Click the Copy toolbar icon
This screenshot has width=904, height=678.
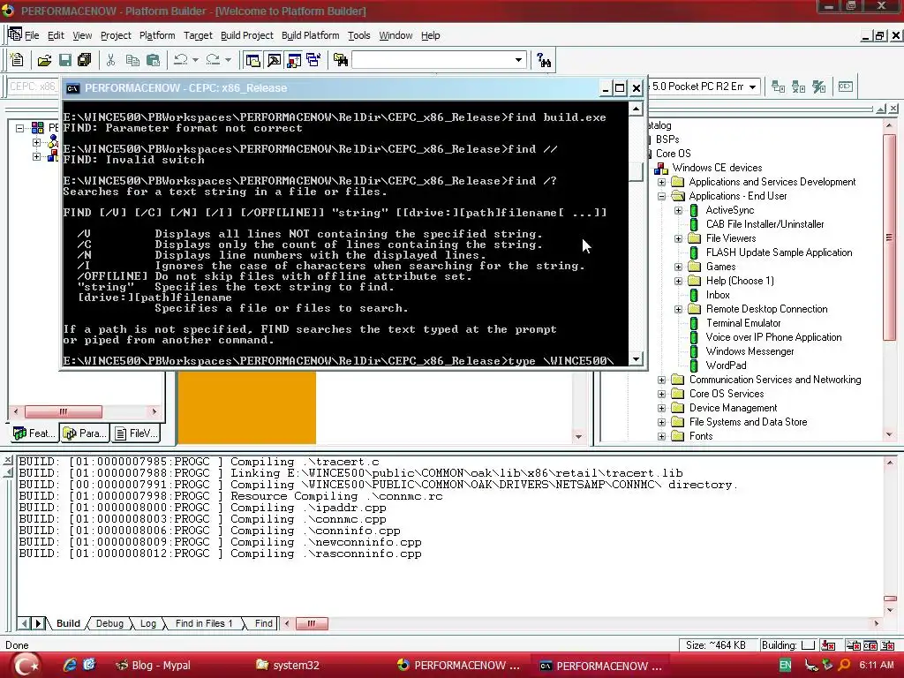point(132,60)
